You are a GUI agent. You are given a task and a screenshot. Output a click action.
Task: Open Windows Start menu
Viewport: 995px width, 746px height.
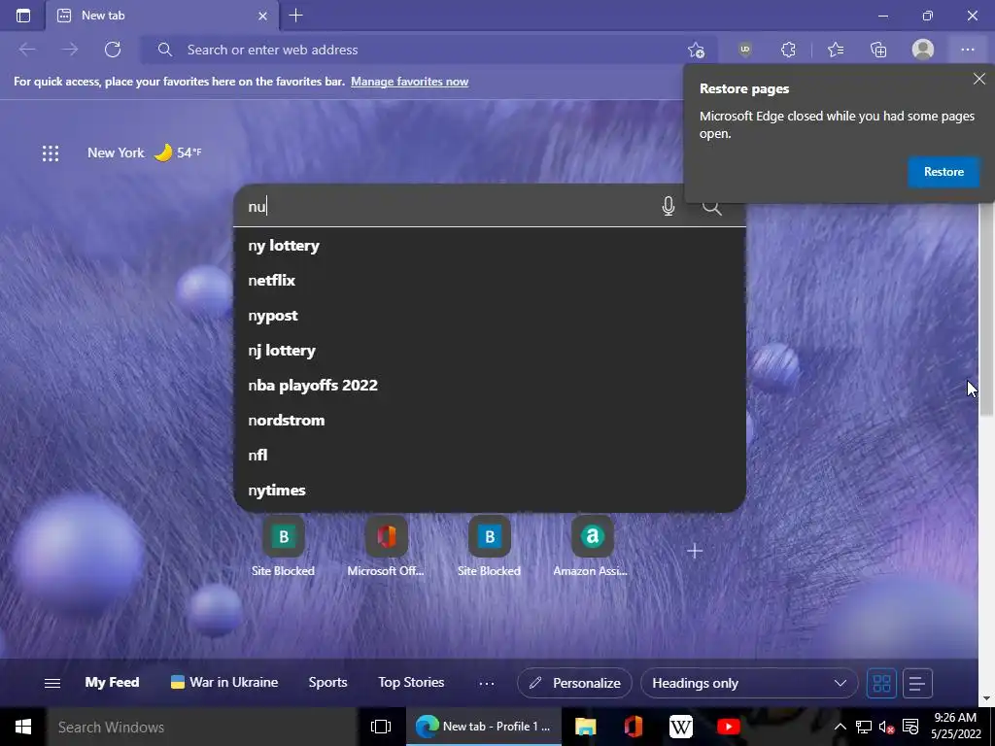point(23,727)
